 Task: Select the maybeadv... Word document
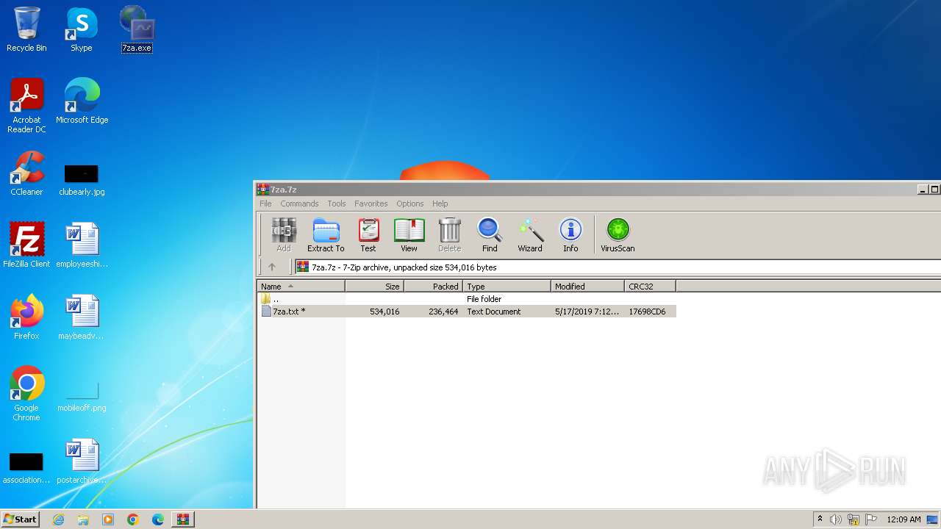(82, 317)
